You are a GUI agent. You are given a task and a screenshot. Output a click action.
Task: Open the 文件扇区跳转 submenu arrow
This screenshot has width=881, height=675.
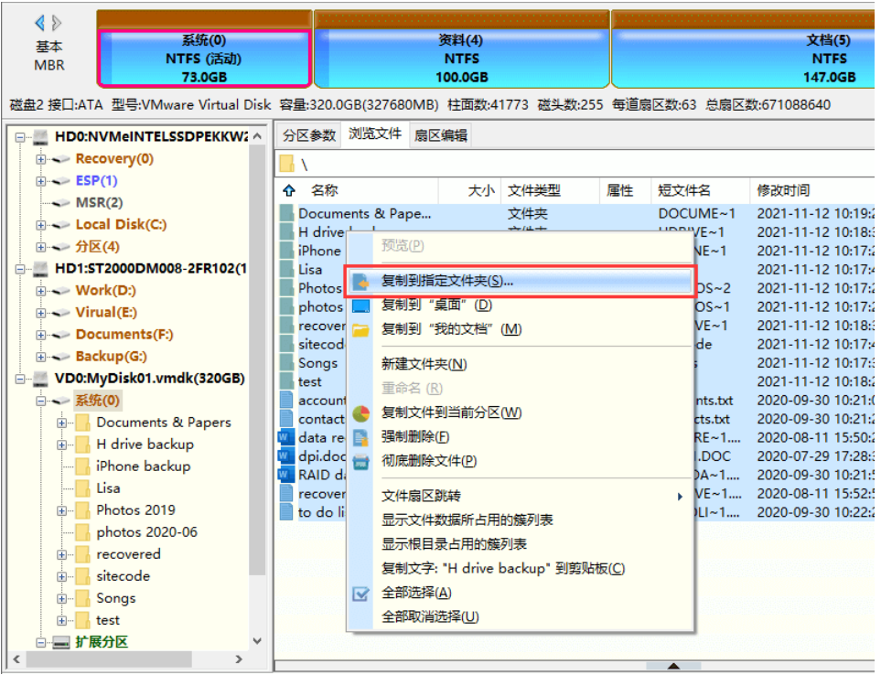pyautogui.click(x=680, y=497)
